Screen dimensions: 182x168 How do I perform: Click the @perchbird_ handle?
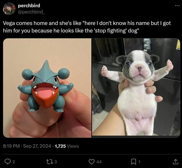(x=31, y=12)
